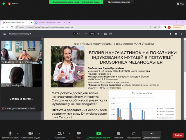This screenshot has height=140, width=186.
Task: Open the Дополнительно more options menu
Action: point(151,134)
